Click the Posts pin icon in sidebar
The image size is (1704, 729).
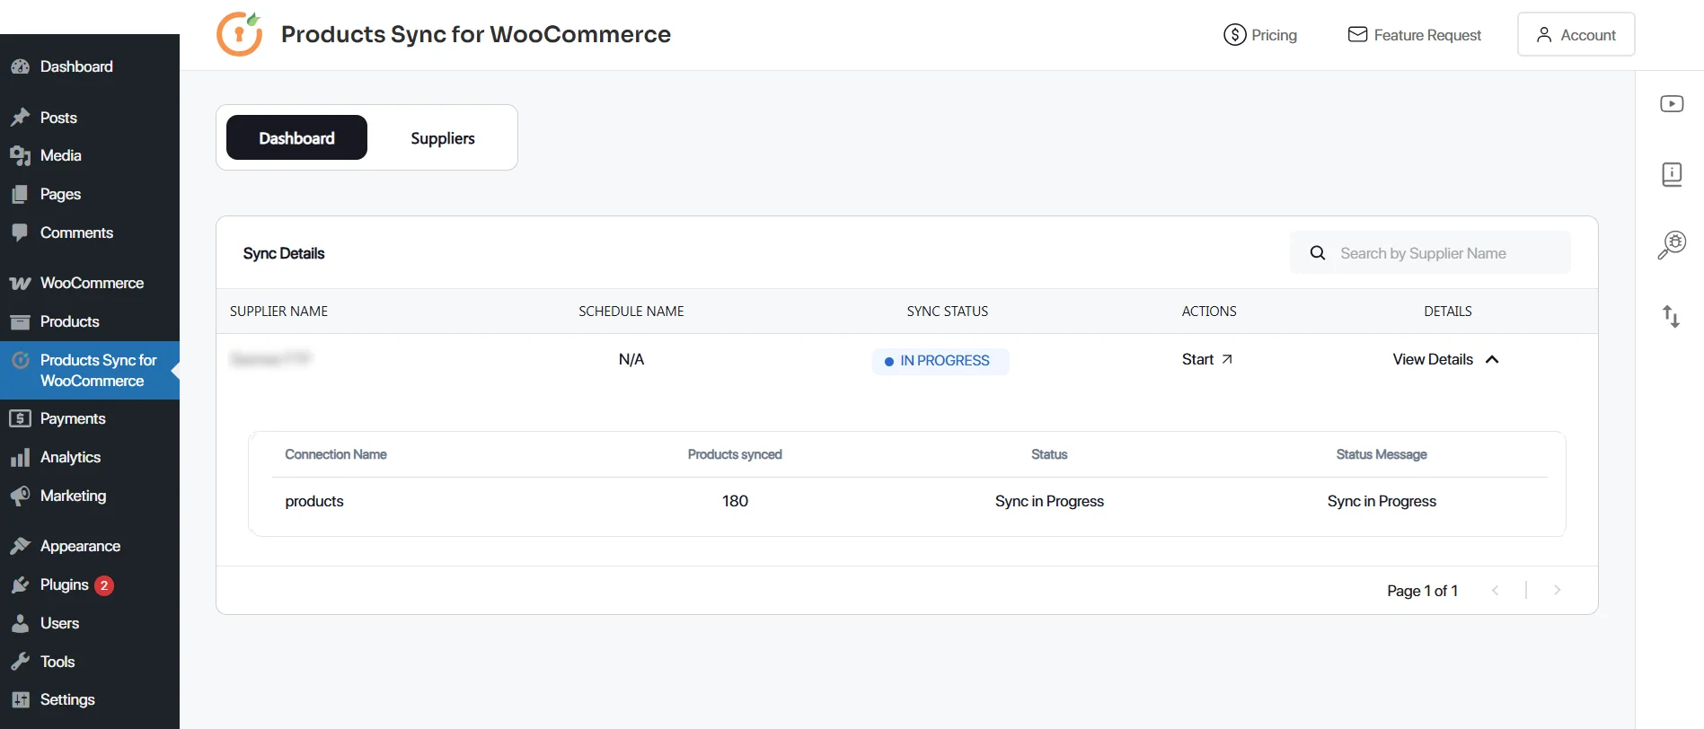20,118
